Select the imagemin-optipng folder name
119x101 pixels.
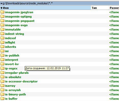[x=18, y=17]
